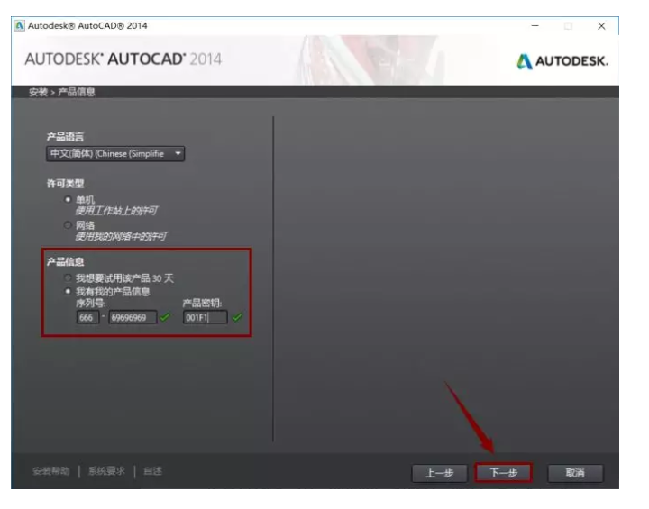The width and height of the screenshot is (649, 509).
Task: Open the 安装帮助 link
Action: (50, 471)
